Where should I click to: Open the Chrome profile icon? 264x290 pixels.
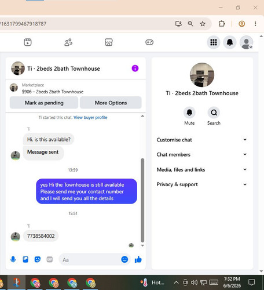242,24
